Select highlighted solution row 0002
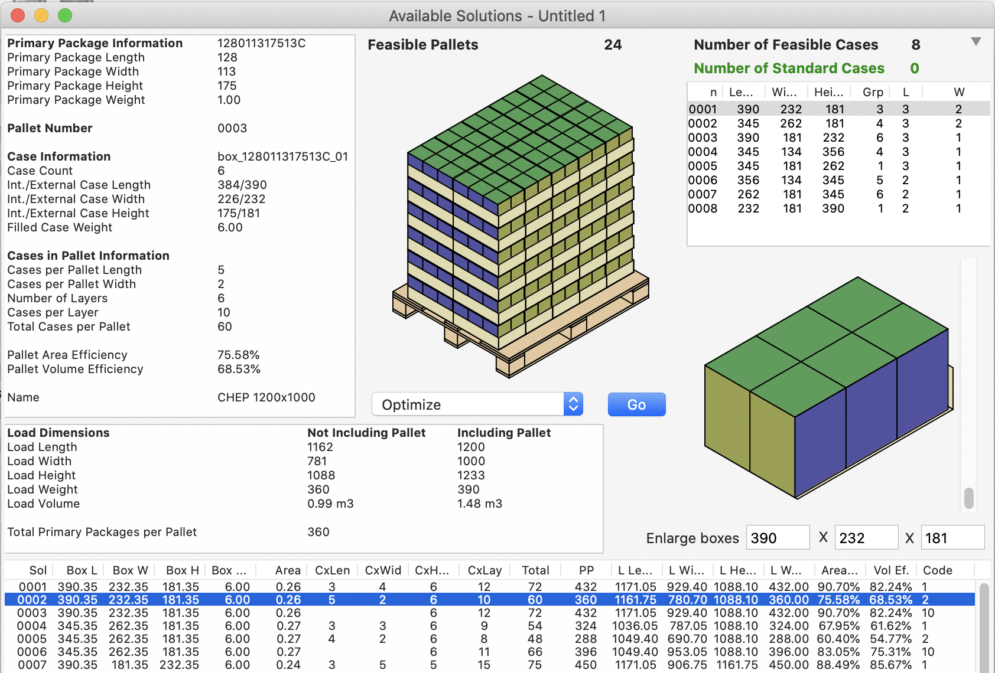995x673 pixels. coord(490,600)
